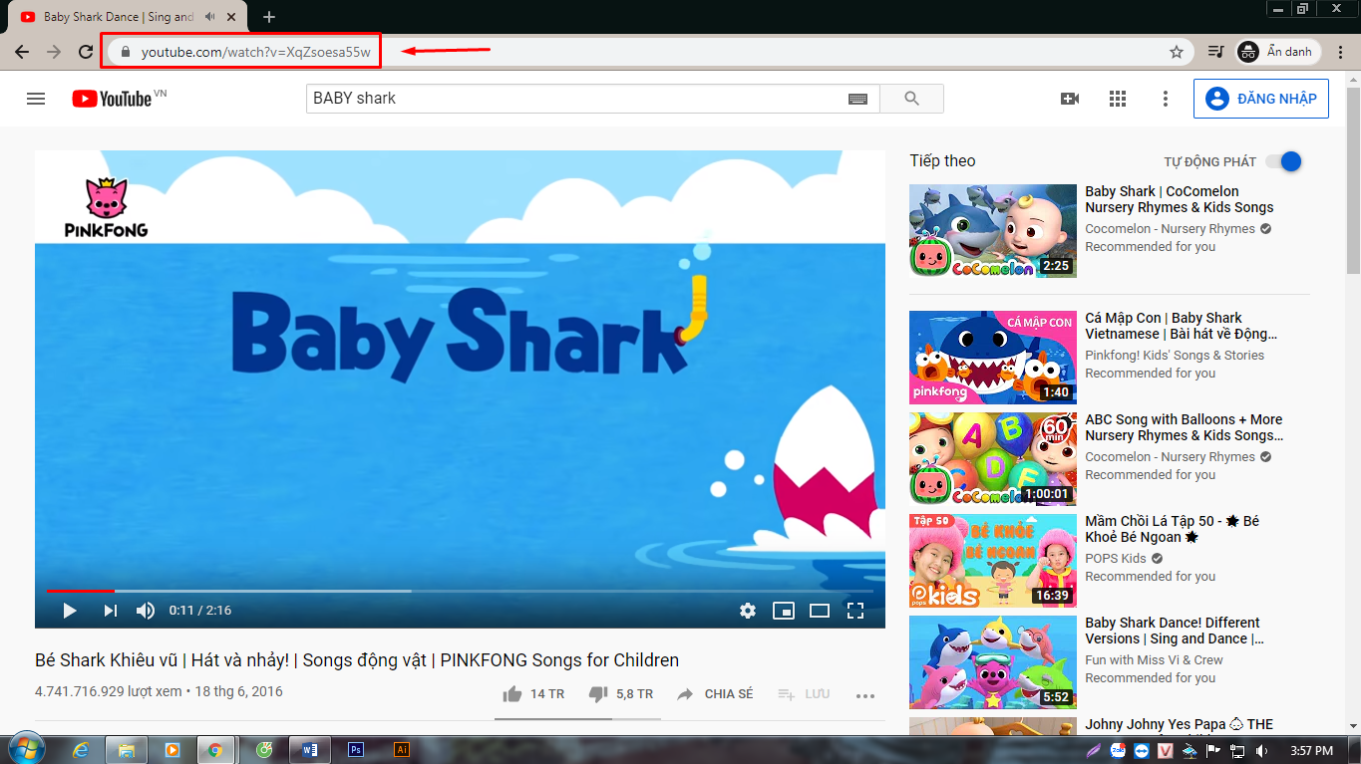Mute the video player volume

point(146,611)
